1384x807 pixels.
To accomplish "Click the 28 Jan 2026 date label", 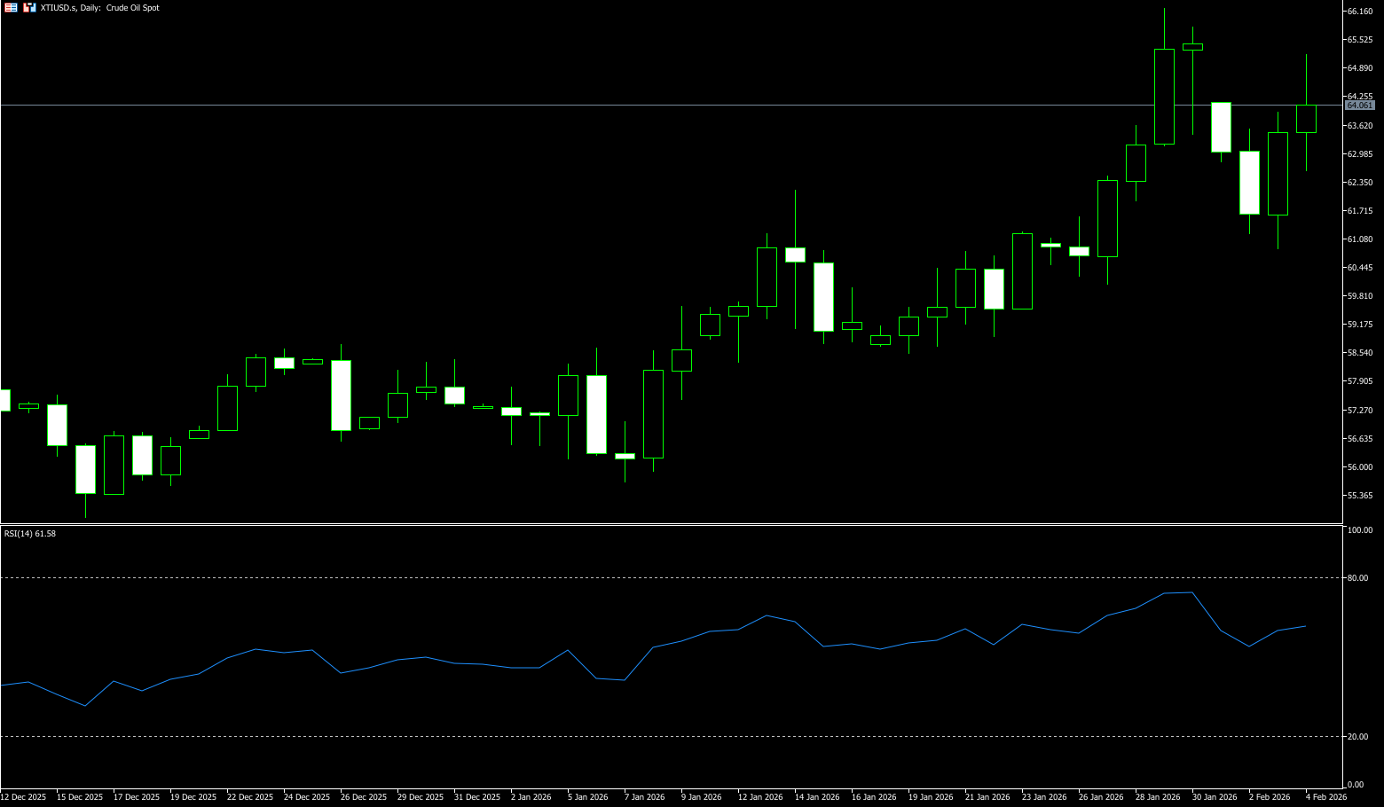I will coord(1158,797).
